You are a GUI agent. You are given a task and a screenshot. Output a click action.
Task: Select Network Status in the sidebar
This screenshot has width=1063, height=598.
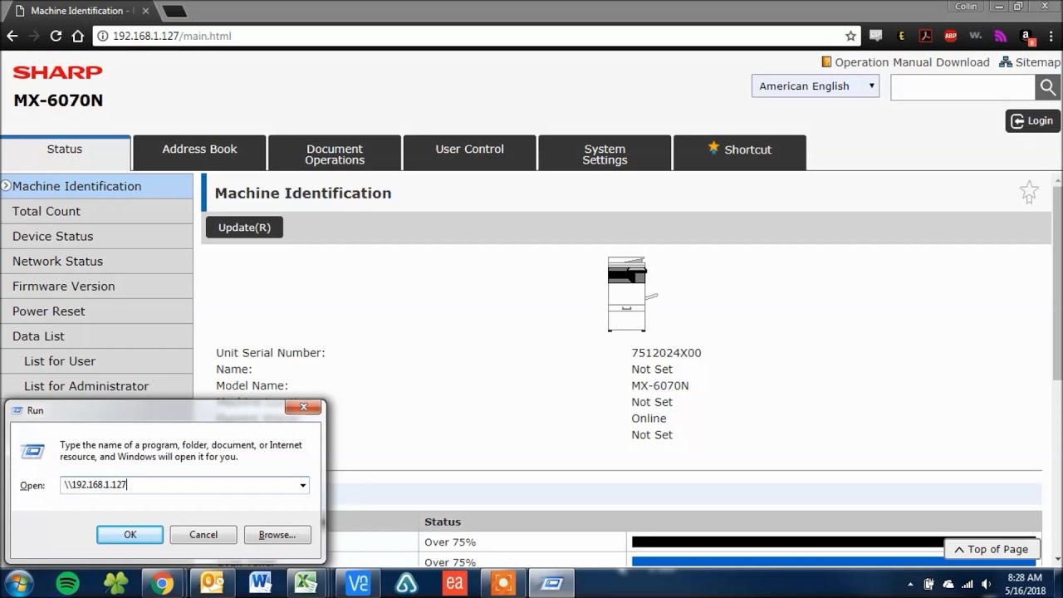tap(96, 261)
